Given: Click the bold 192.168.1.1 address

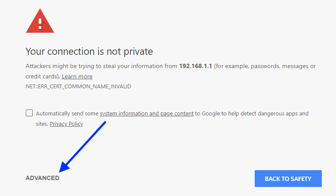Looking at the screenshot, I should (x=195, y=66).
